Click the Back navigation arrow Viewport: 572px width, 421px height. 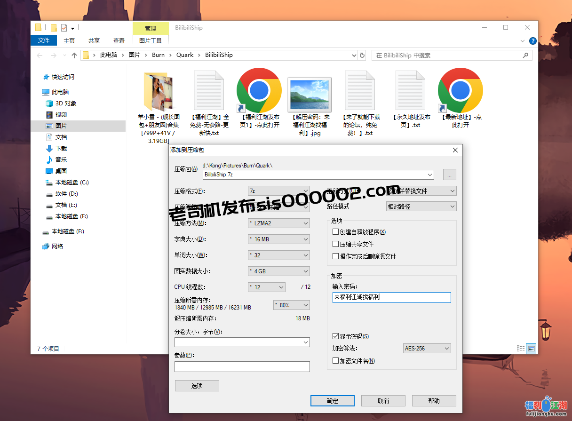[40, 55]
